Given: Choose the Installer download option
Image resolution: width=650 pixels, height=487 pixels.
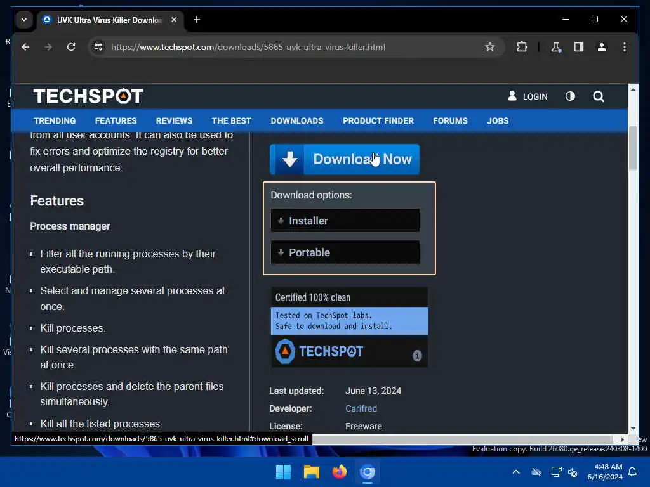Looking at the screenshot, I should coord(345,220).
